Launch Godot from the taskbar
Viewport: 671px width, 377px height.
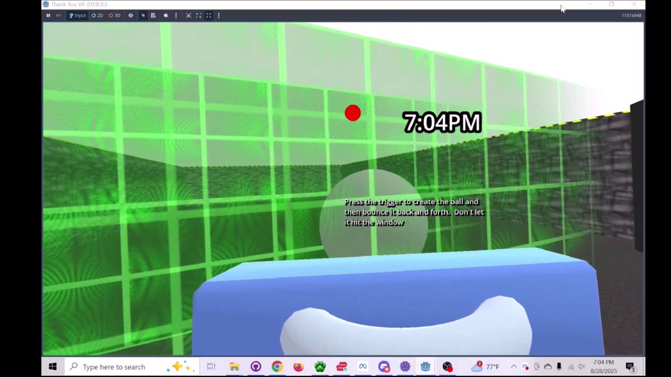click(426, 367)
